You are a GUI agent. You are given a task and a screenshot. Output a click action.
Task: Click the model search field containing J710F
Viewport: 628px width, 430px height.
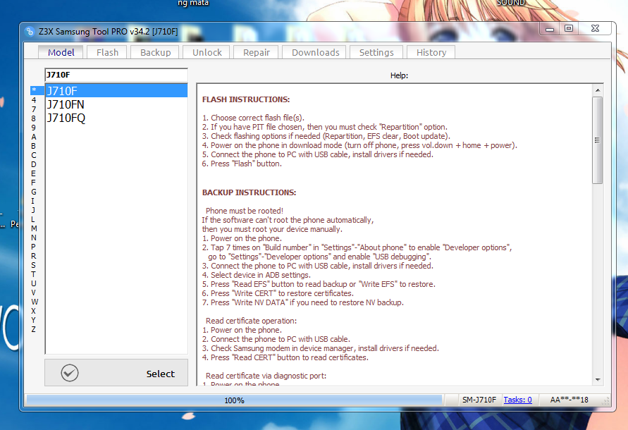tap(116, 75)
